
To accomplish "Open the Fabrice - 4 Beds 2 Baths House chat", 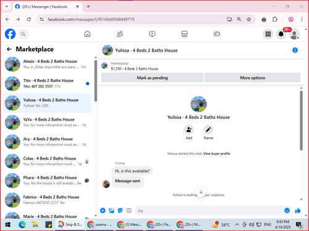I will tap(47, 200).
